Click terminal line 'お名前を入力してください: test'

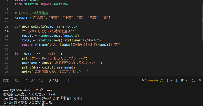click(29, 94)
